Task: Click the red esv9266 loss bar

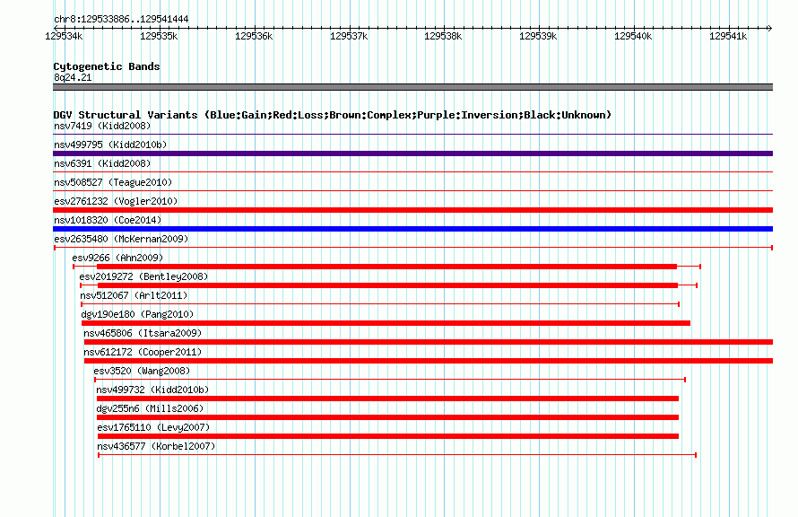Action: pos(386,267)
